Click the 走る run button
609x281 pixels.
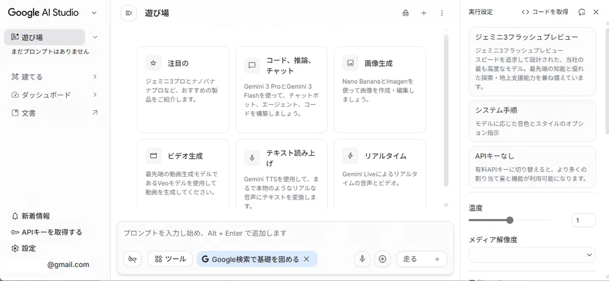point(422,259)
